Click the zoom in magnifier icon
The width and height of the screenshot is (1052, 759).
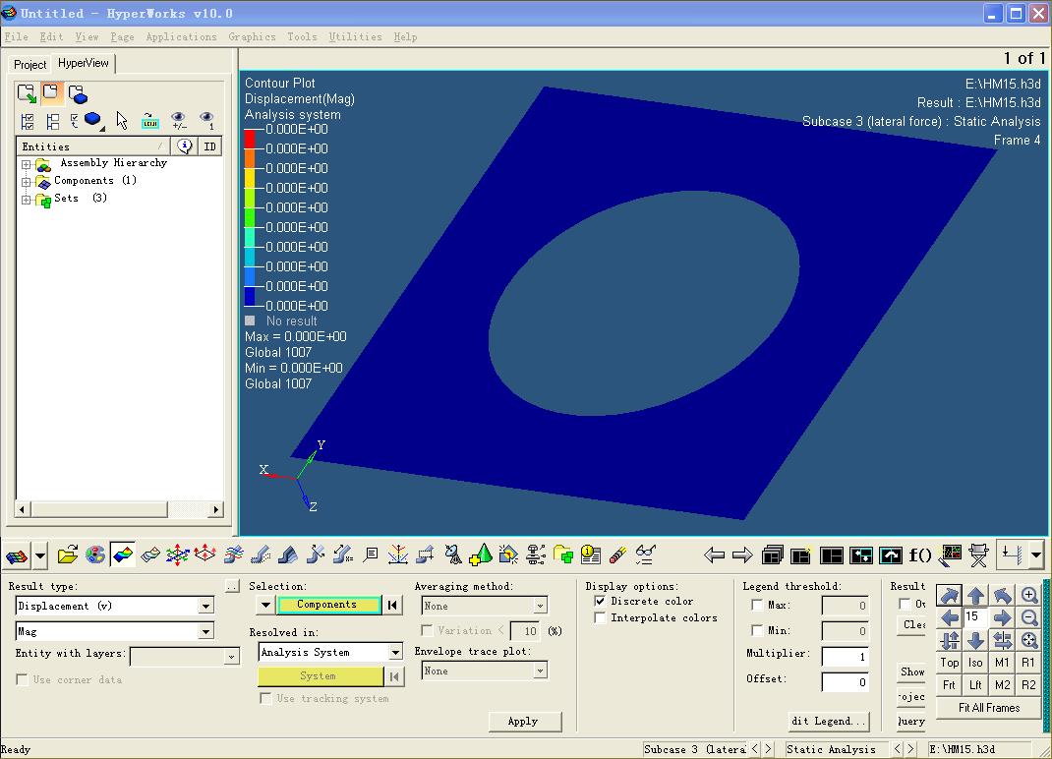(x=1029, y=596)
